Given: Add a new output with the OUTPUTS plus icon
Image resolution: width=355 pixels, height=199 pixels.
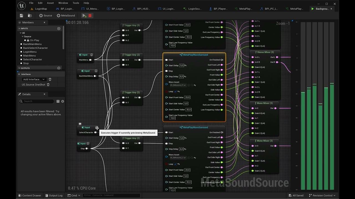Looking at the screenshot, I should coord(59,68).
